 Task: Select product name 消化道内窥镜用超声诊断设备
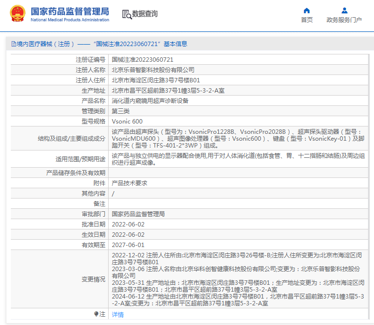[150, 101]
